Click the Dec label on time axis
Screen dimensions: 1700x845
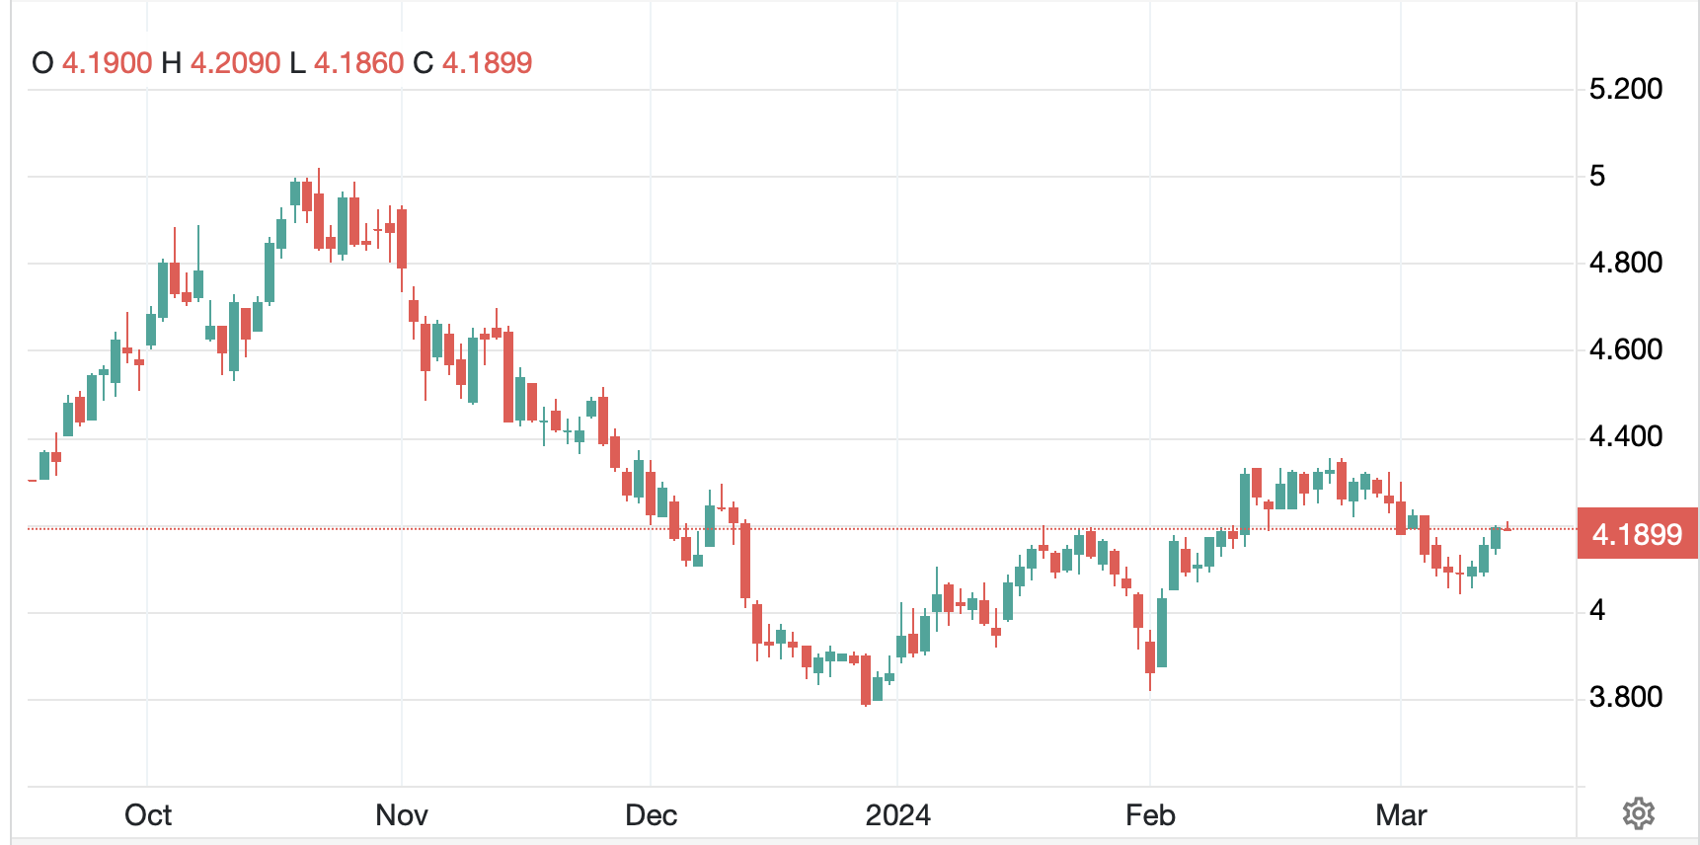click(x=651, y=815)
